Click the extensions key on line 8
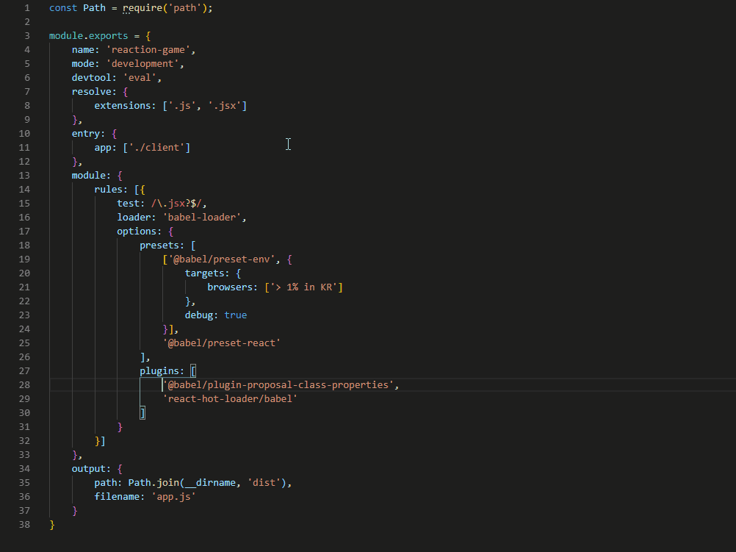This screenshot has height=552, width=736. [123, 106]
